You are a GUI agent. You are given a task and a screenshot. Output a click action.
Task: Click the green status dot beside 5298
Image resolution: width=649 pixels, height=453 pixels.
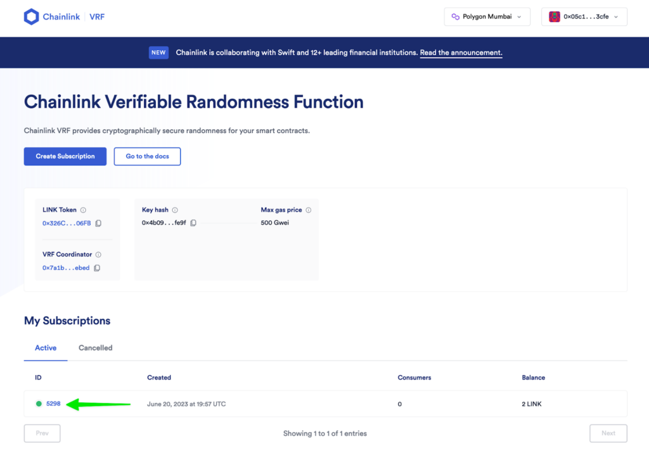(x=39, y=404)
